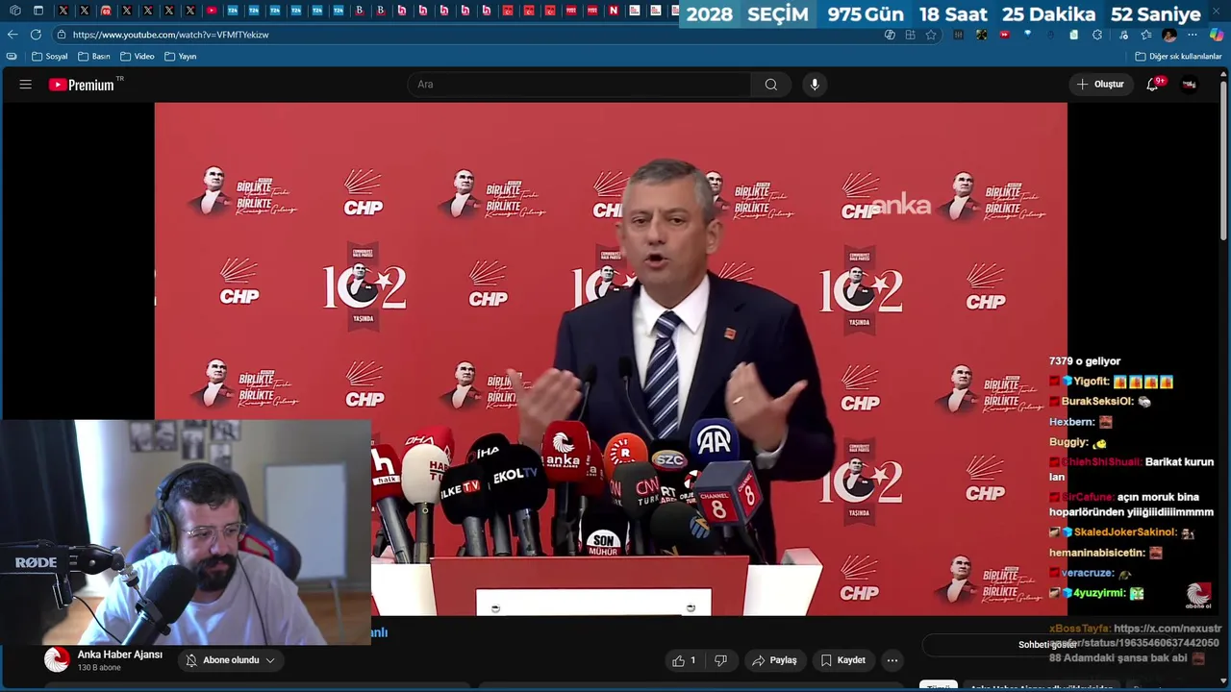
Task: Open browser extensions puzzle icon
Action: tap(1097, 35)
